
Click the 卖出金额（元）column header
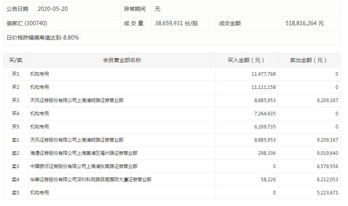[x=309, y=60]
